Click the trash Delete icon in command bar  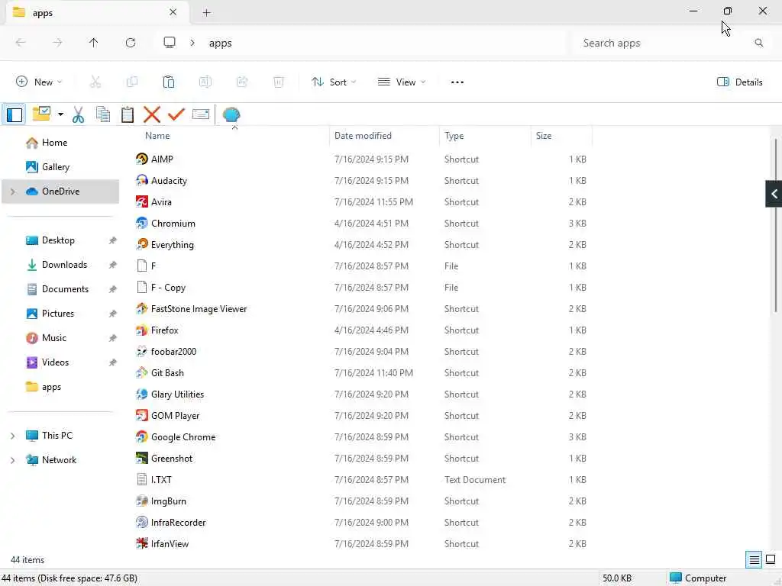tap(278, 82)
